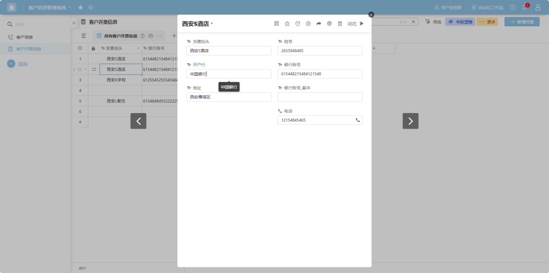Delete record with trash can icon
Screen dimensions: 549x273
(x=340, y=23)
